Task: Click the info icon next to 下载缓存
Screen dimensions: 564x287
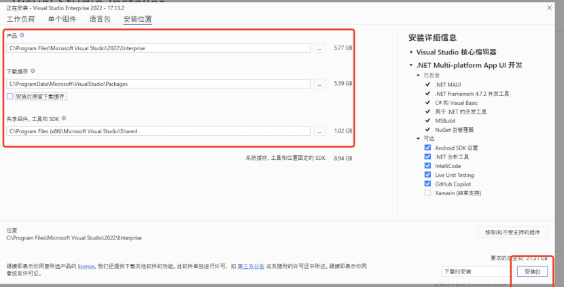Action: [x=33, y=71]
